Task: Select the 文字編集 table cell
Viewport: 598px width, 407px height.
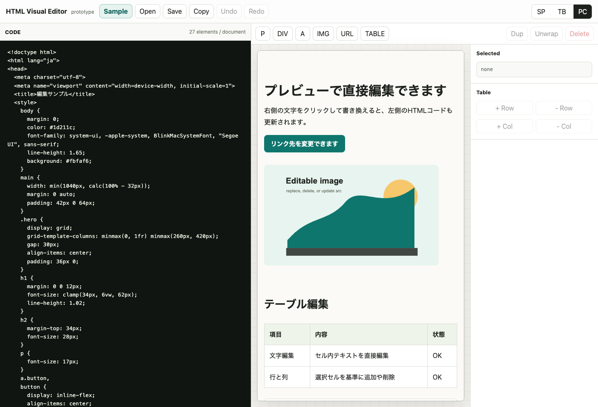Action: tap(287, 356)
